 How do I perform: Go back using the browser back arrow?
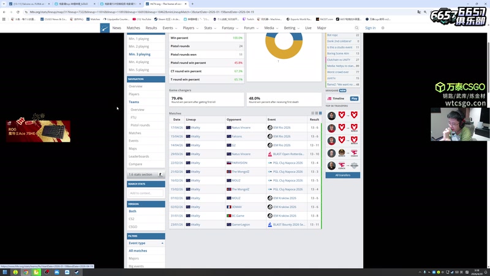coord(4,12)
